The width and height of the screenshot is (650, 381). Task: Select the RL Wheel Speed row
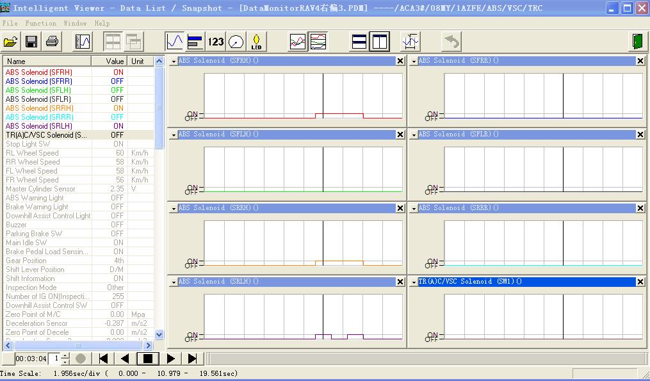coord(79,153)
